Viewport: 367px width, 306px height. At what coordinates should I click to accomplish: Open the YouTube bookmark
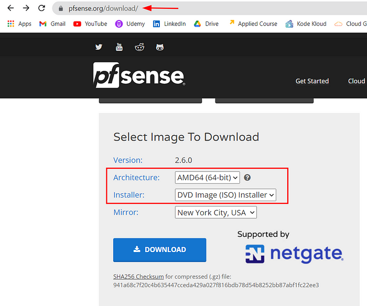[90, 24]
